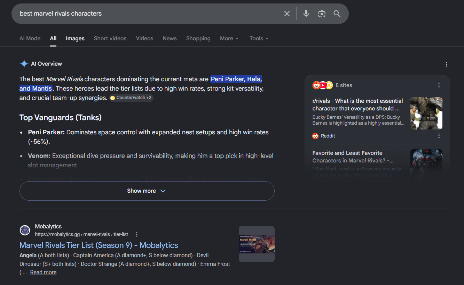The width and height of the screenshot is (464, 285).
Task: Start voice search with microphone icon
Action: click(306, 14)
